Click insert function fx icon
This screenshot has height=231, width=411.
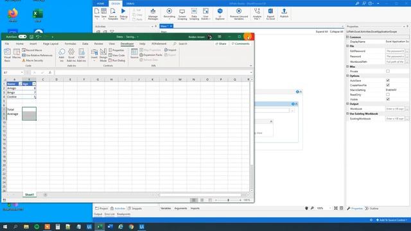(50, 73)
